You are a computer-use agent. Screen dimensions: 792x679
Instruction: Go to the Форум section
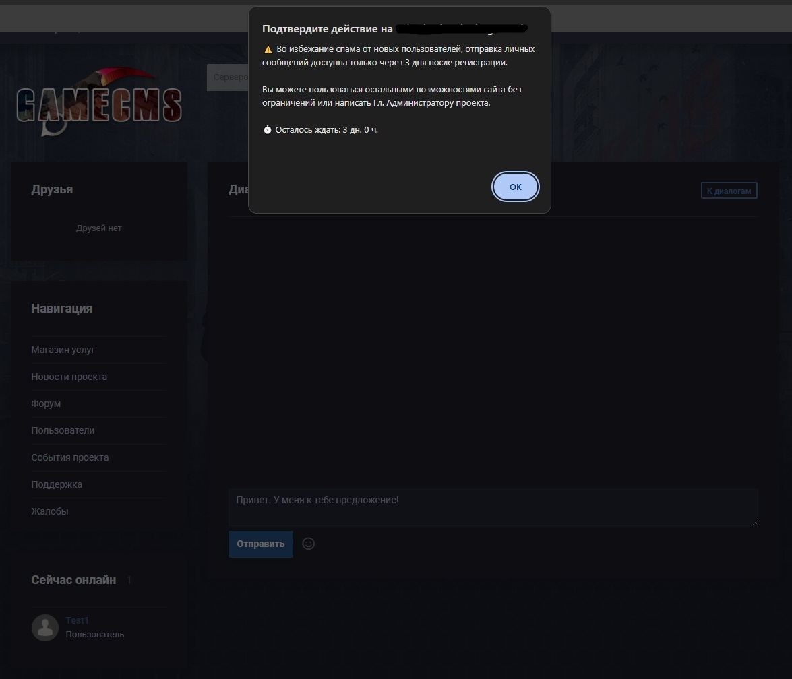(x=46, y=403)
